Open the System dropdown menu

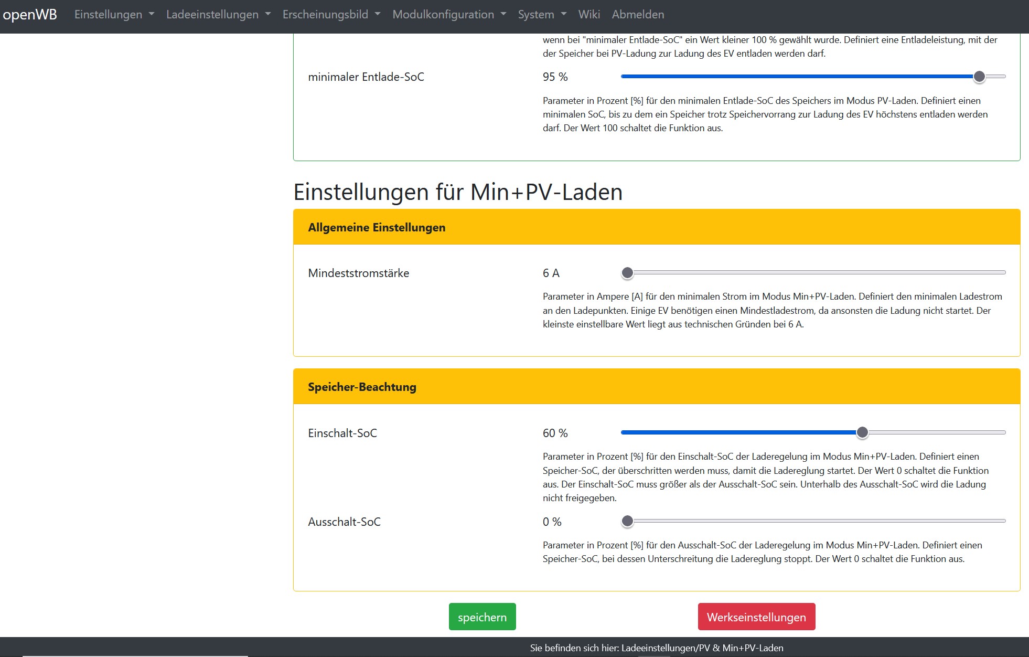[x=542, y=15]
